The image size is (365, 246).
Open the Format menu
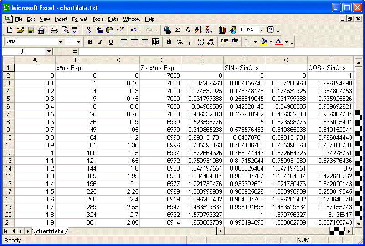(80, 19)
